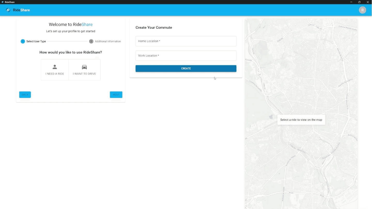Image resolution: width=372 pixels, height=209 pixels.
Task: Click the "Select User Type" step label
Action: click(x=36, y=41)
